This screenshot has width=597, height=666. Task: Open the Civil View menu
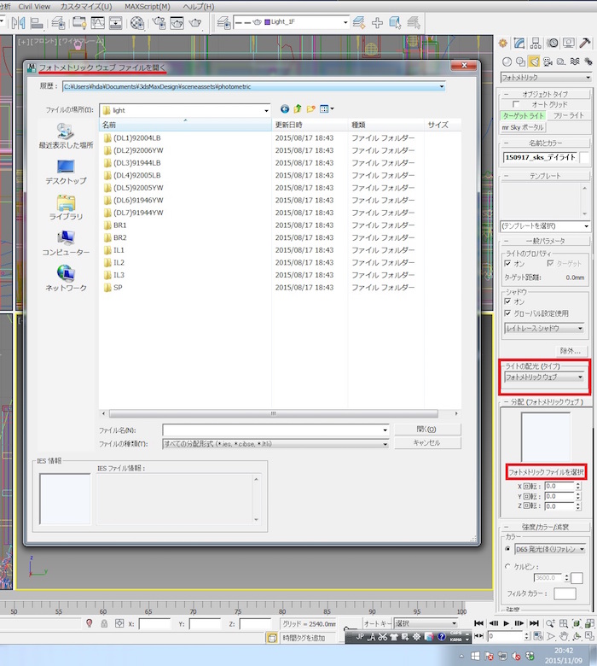coord(34,6)
